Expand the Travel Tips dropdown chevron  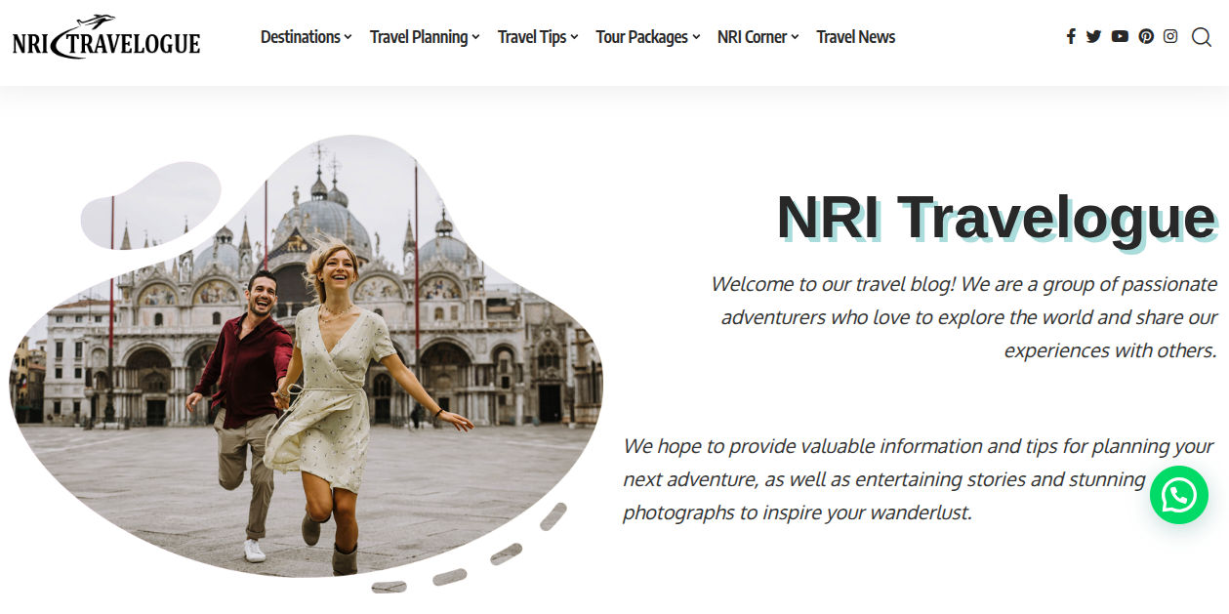574,38
